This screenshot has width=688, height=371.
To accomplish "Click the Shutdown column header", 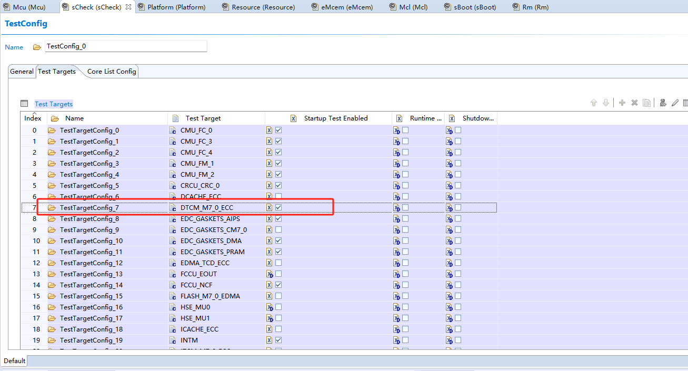I will [x=471, y=118].
